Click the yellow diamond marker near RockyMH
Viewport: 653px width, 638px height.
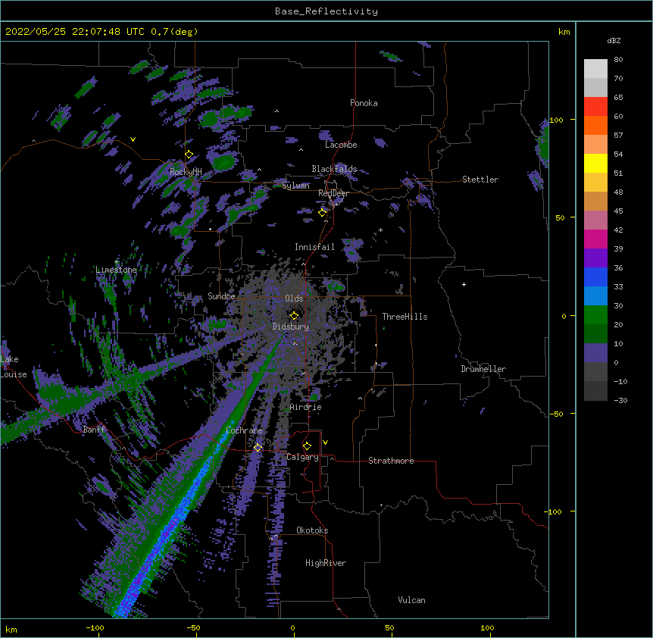(x=189, y=155)
